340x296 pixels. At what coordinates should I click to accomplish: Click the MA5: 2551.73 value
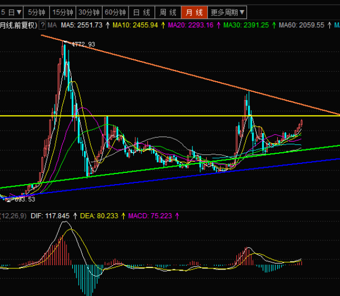[82, 25]
